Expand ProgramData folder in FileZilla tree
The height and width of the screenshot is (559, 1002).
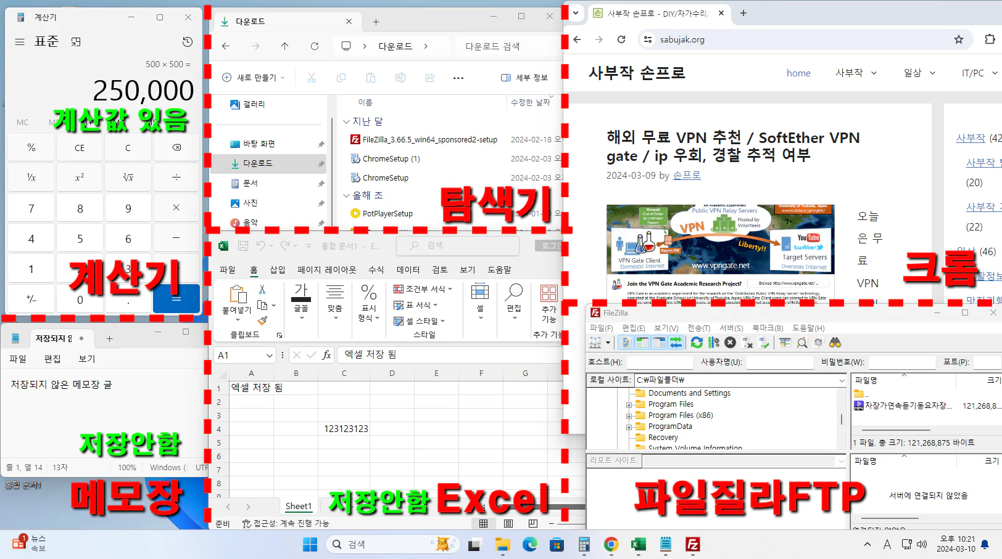click(x=629, y=427)
